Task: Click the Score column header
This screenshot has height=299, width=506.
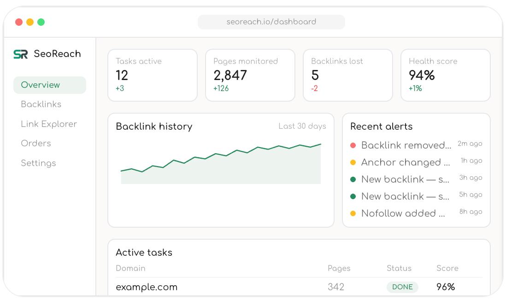Action: point(447,268)
